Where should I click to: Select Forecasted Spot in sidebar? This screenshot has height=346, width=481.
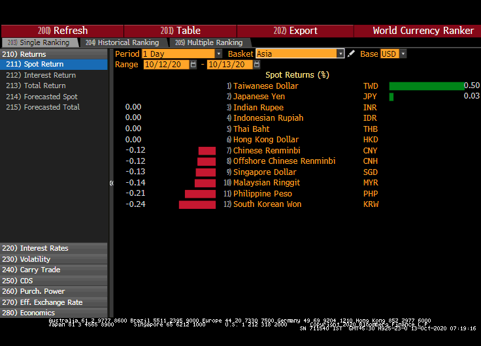pyautogui.click(x=50, y=97)
